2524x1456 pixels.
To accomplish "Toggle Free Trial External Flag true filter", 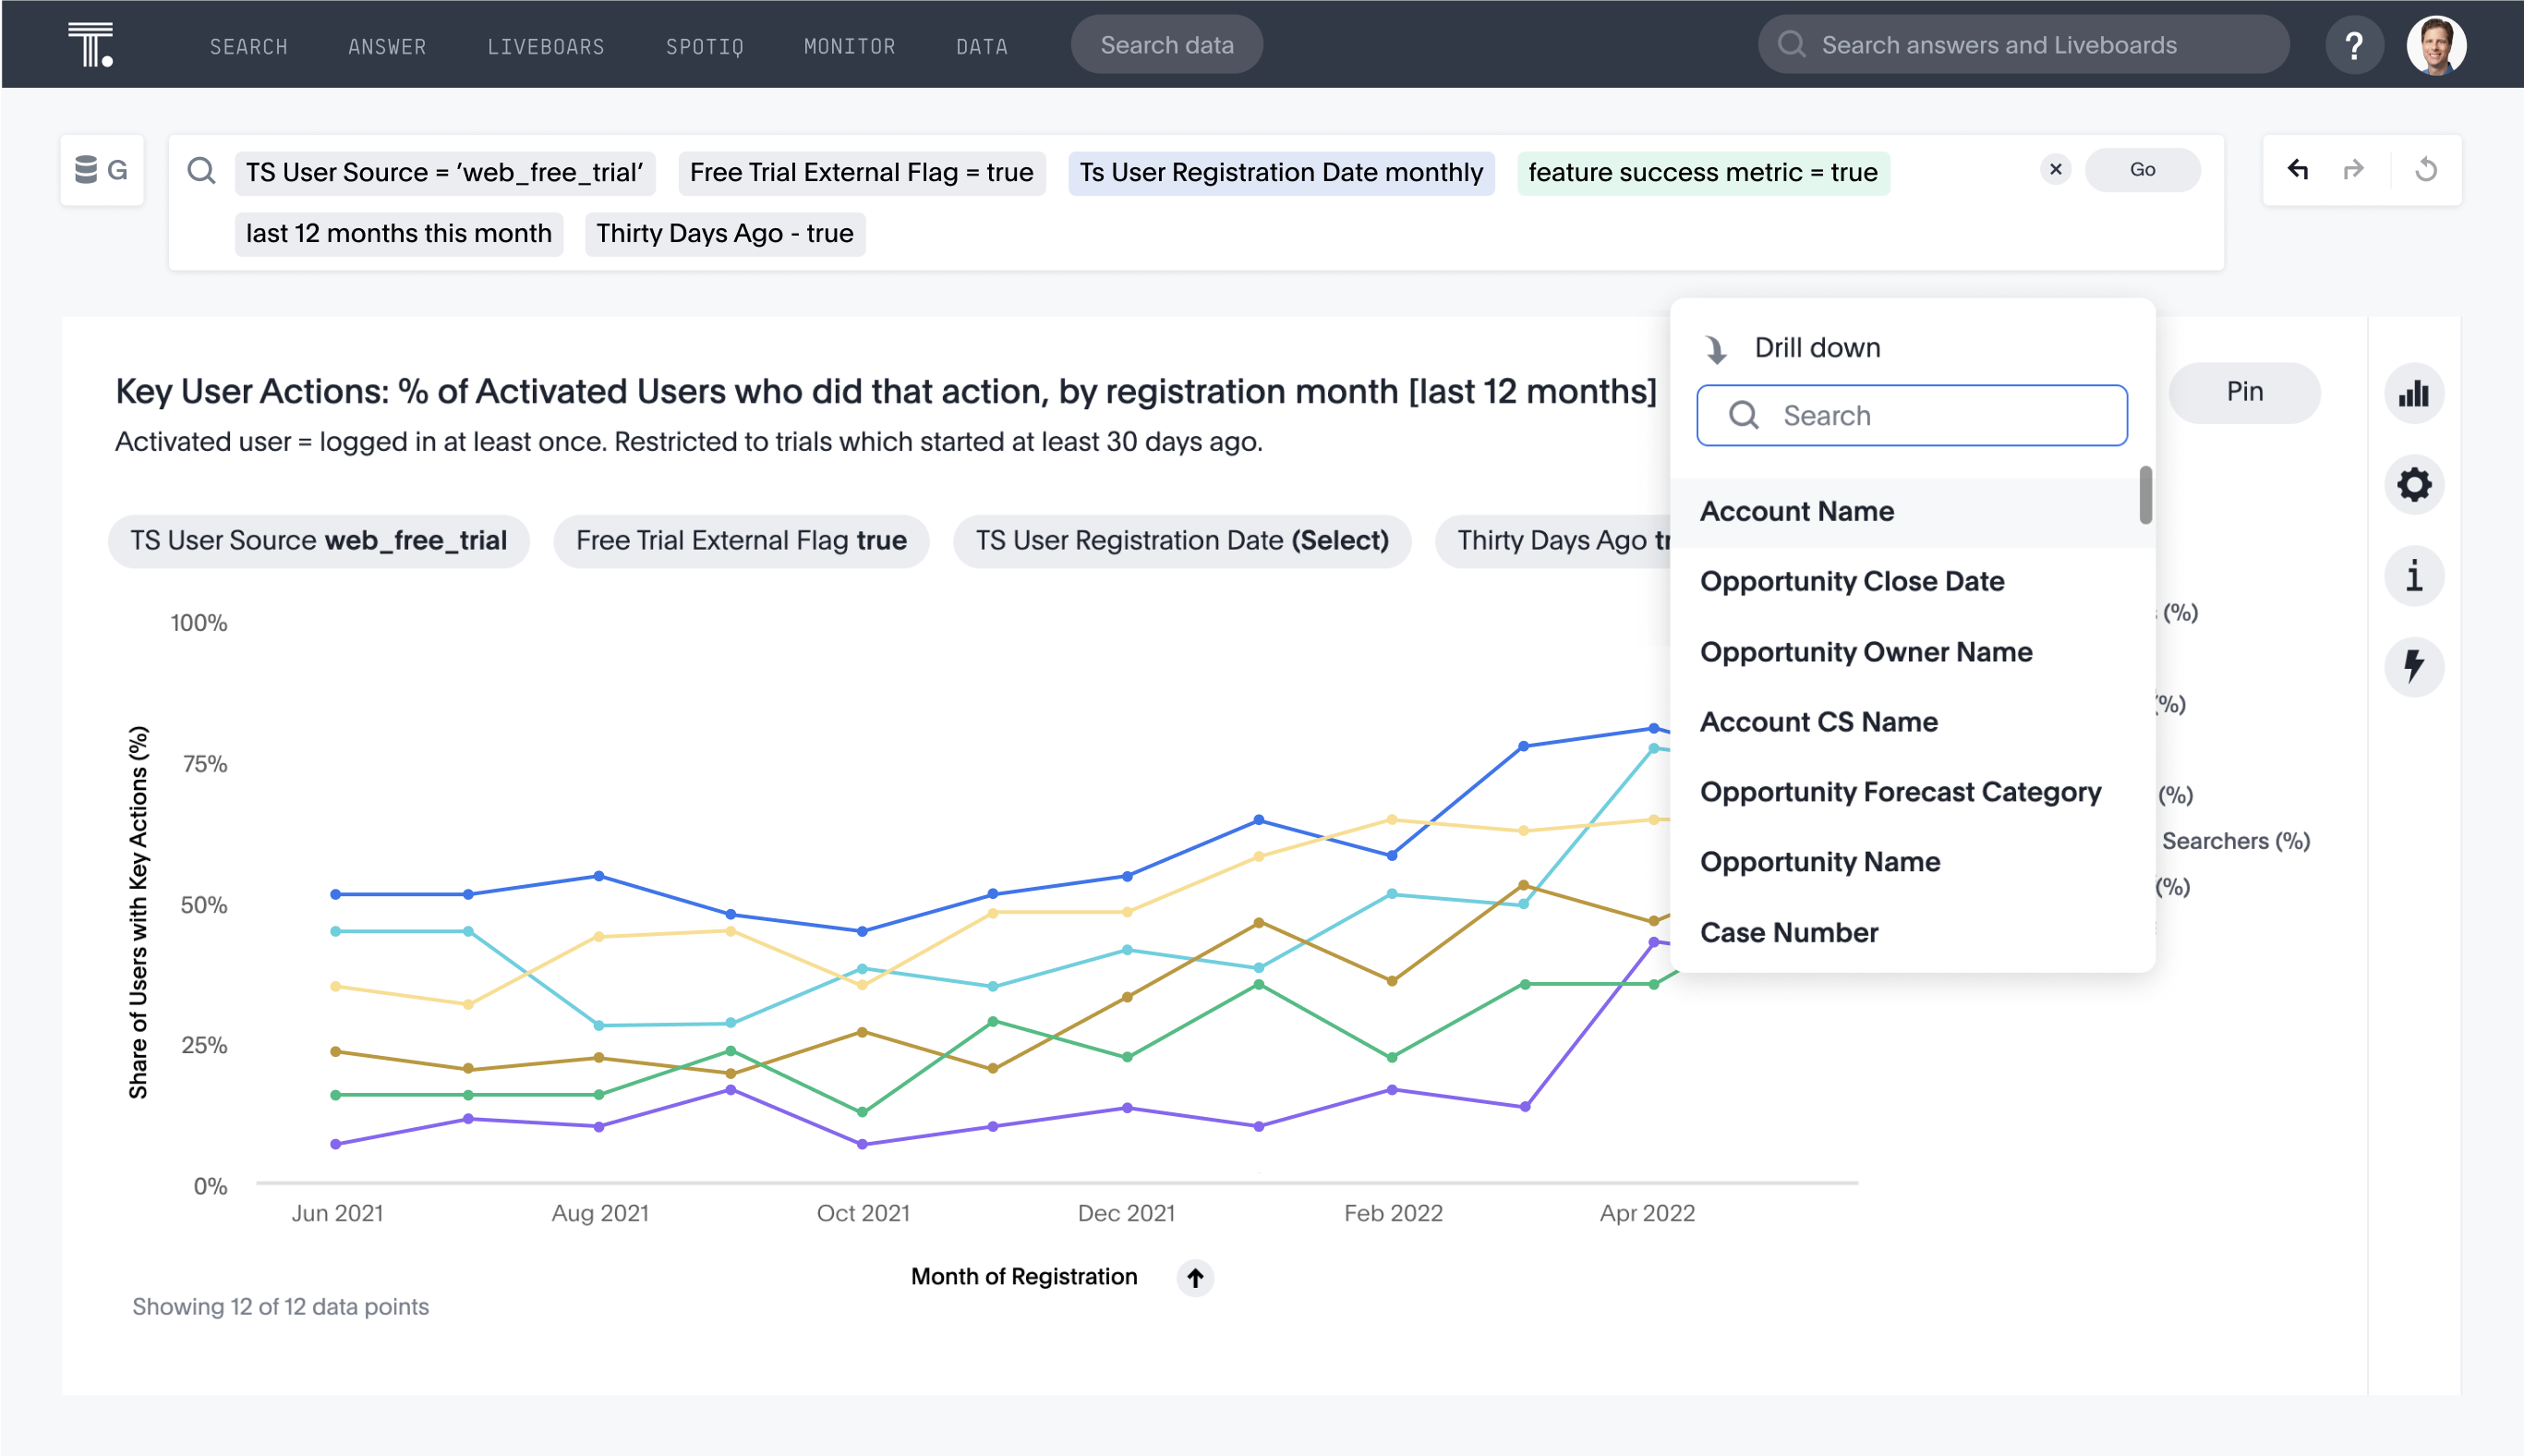I will [x=742, y=539].
